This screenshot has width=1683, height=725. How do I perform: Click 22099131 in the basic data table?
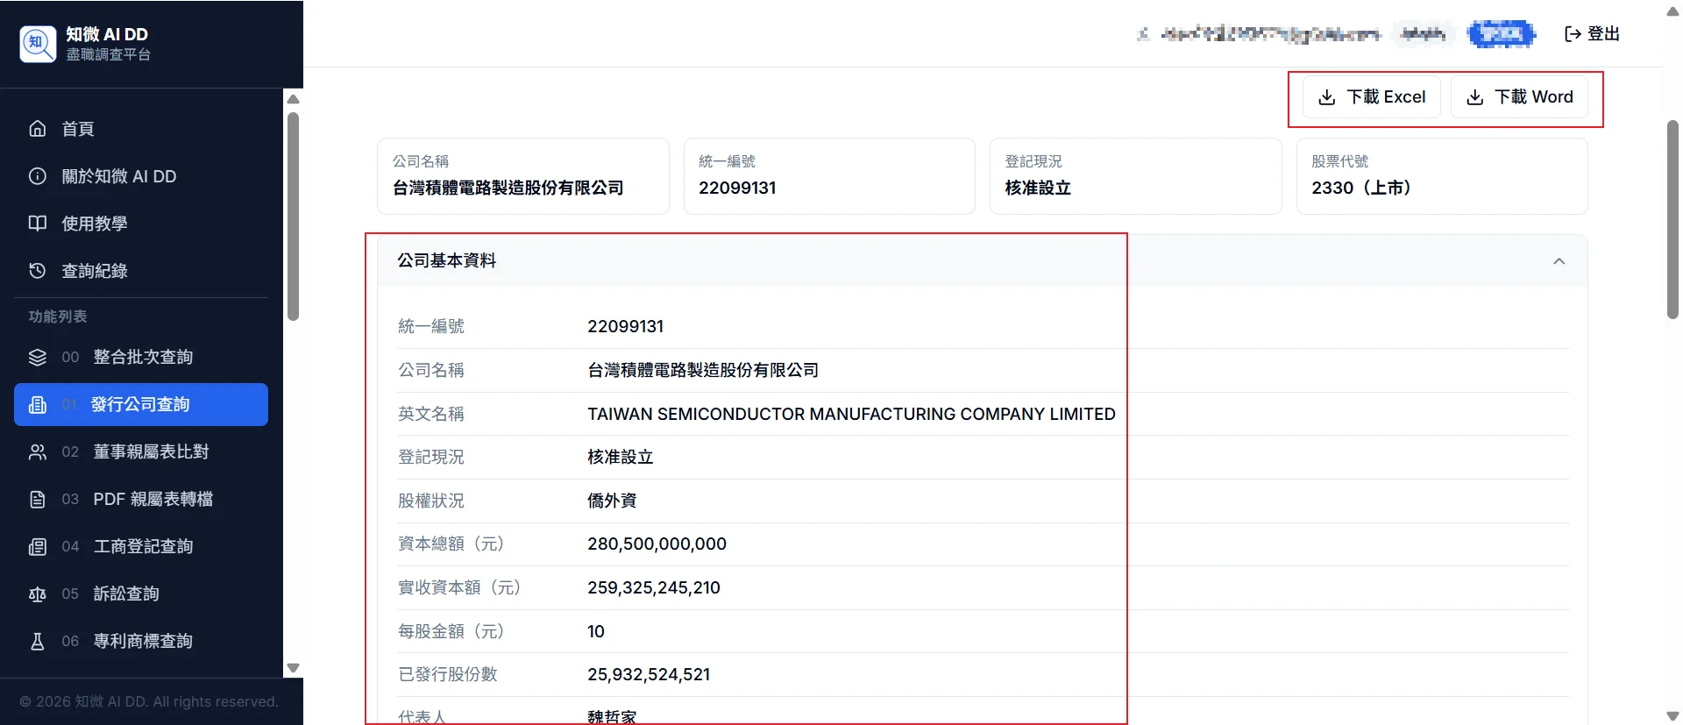click(x=625, y=326)
